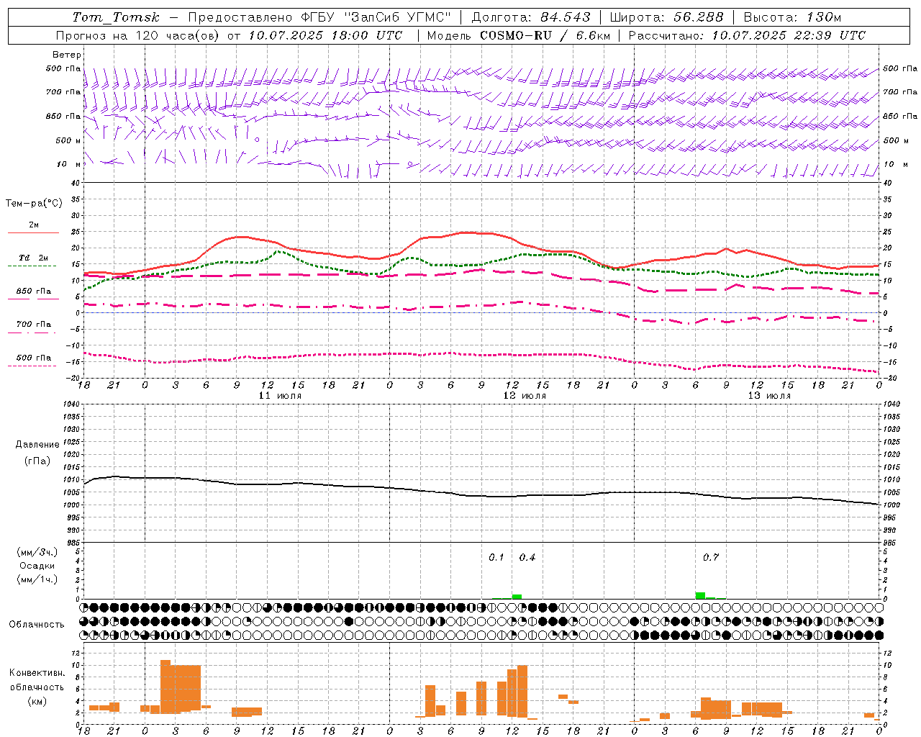
Task: Click the green precipitation bar under 0.7
Action: pos(700,595)
